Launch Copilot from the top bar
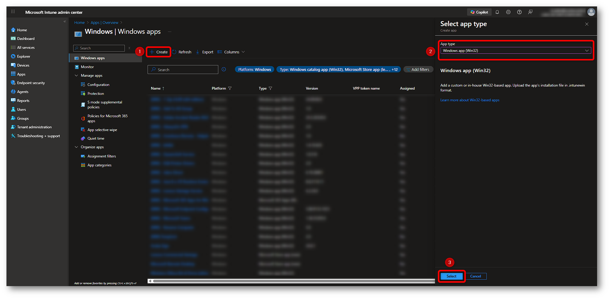The image size is (610, 299). [479, 12]
